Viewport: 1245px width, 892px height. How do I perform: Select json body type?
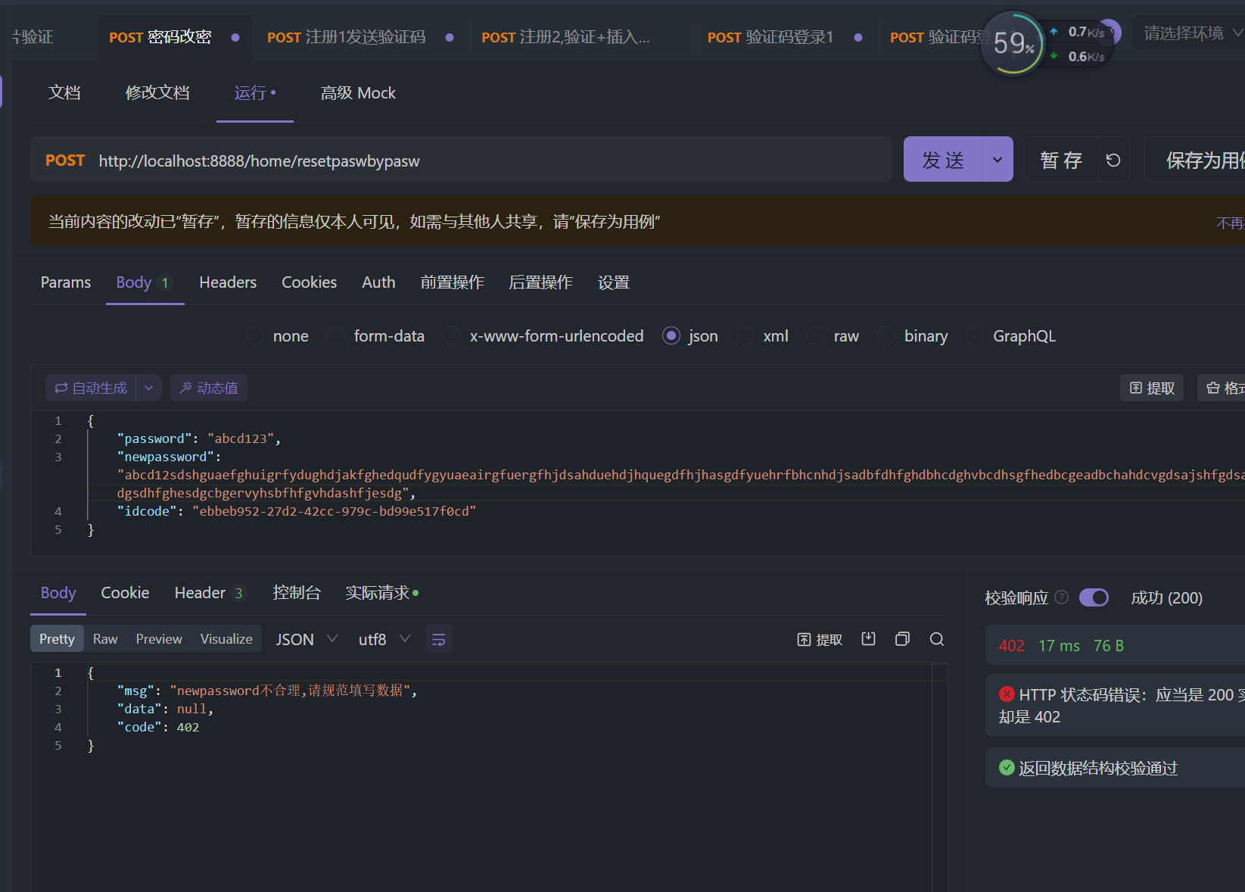(690, 335)
